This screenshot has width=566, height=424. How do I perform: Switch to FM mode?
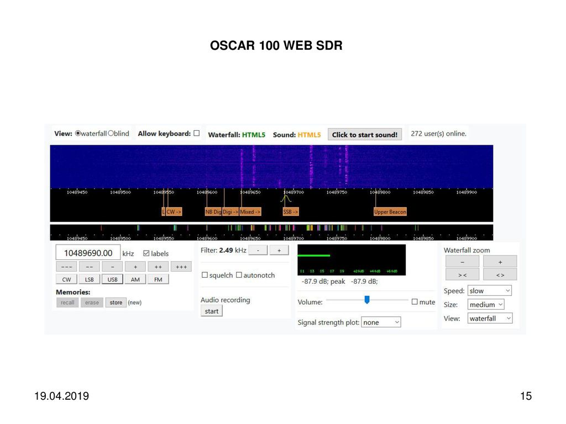coord(158,279)
